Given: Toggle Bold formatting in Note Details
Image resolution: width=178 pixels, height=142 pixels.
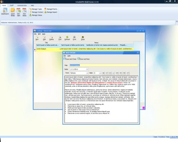Looking at the screenshot, I should 104,73.
